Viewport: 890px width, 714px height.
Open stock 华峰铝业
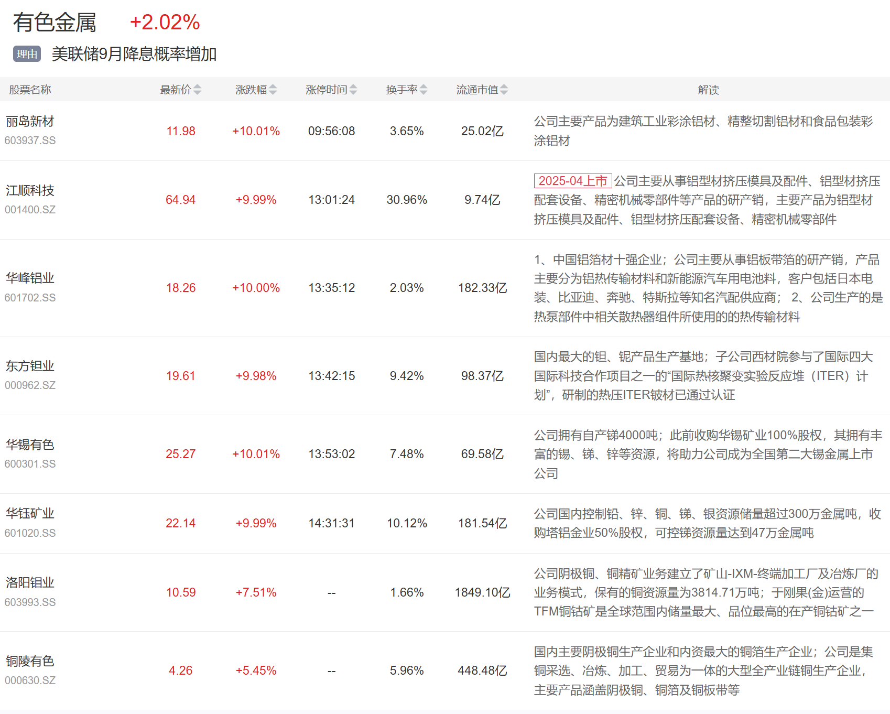(30, 278)
